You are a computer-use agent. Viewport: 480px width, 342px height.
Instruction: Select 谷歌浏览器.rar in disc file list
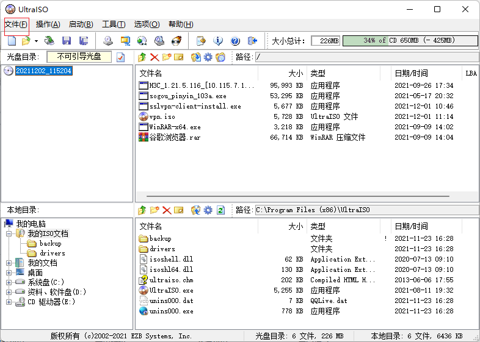pyautogui.click(x=175, y=138)
